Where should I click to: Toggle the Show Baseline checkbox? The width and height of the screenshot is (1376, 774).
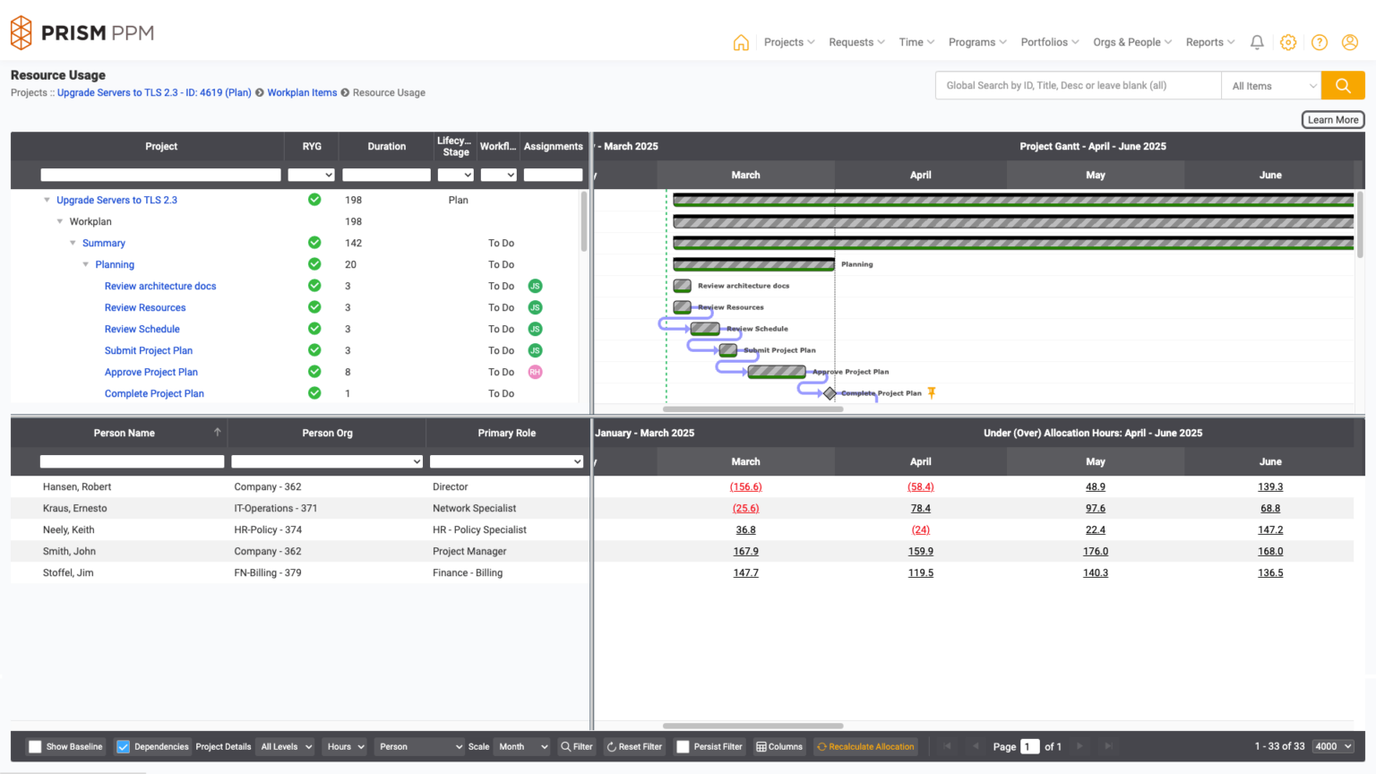click(35, 746)
